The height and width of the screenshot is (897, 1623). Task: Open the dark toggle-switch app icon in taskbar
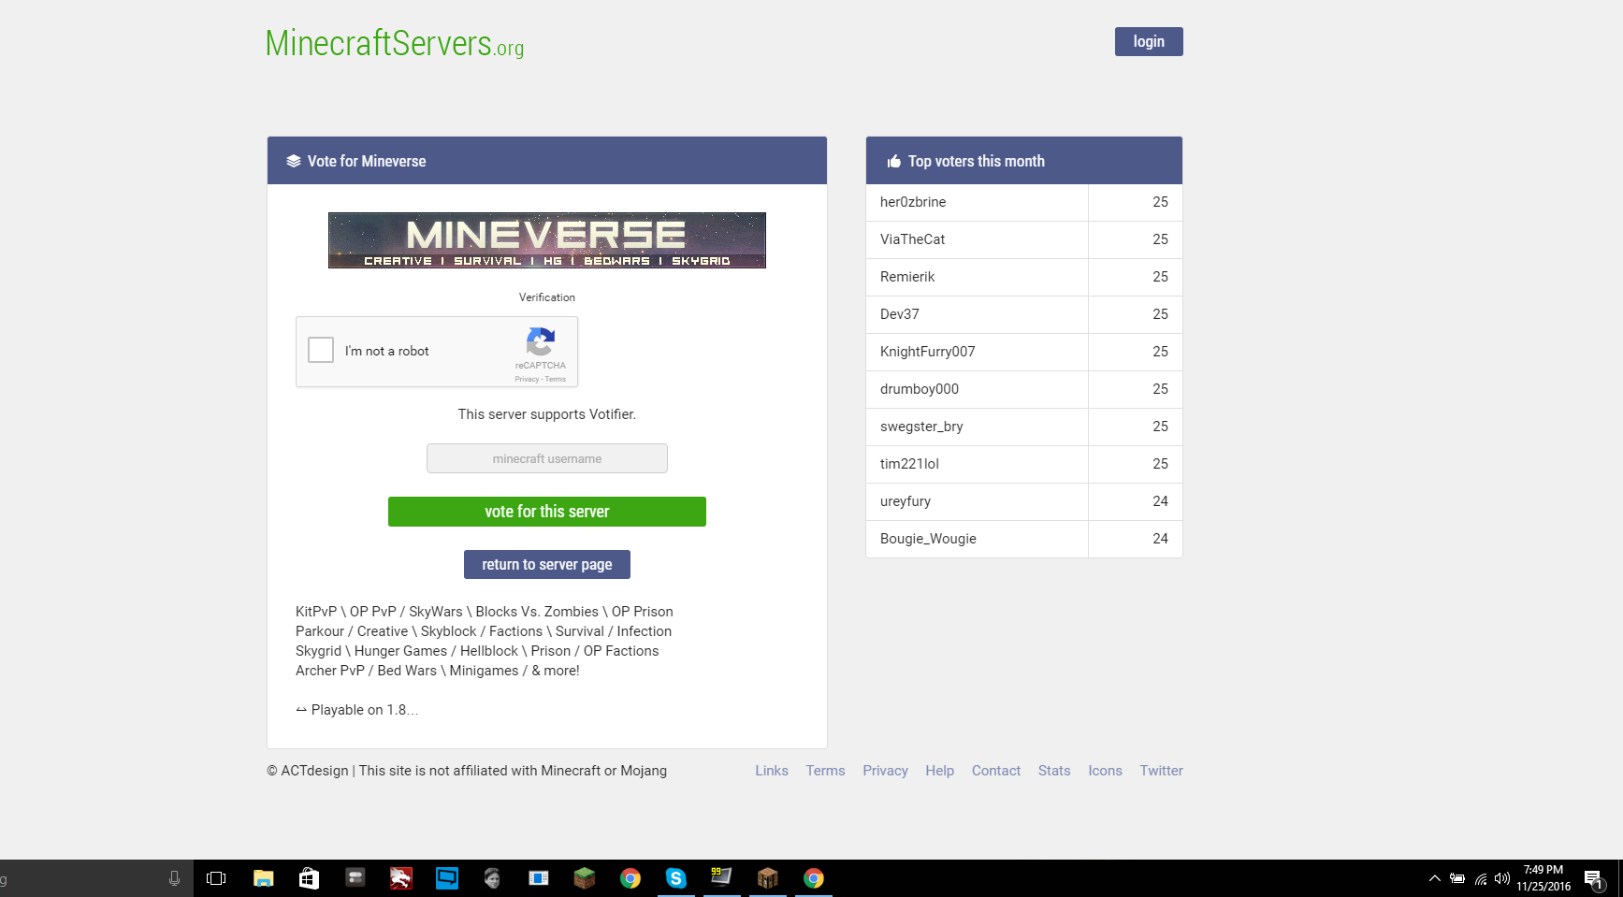(355, 878)
